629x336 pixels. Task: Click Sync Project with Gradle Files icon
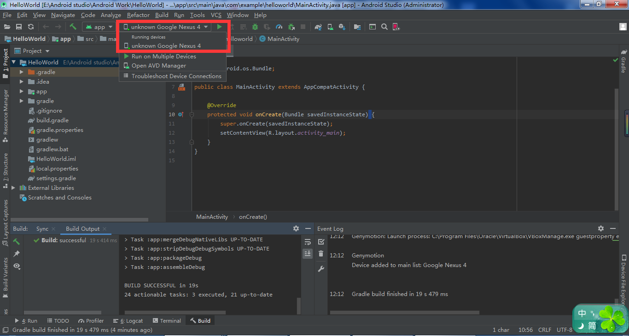click(x=318, y=27)
